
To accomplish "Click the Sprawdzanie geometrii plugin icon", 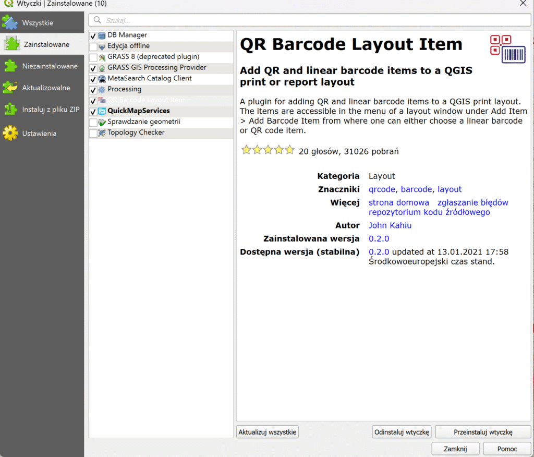I will (x=102, y=122).
